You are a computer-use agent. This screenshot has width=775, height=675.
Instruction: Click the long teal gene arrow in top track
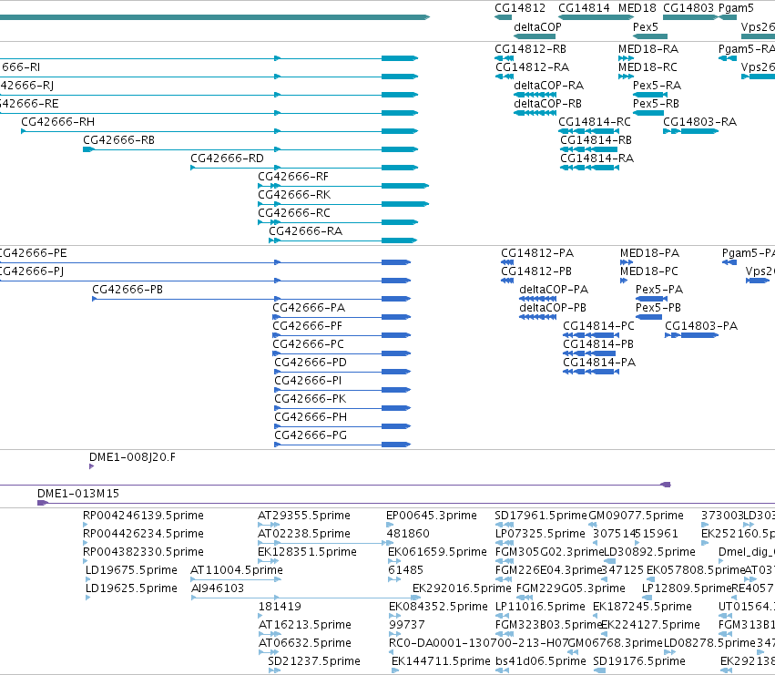pyautogui.click(x=215, y=17)
